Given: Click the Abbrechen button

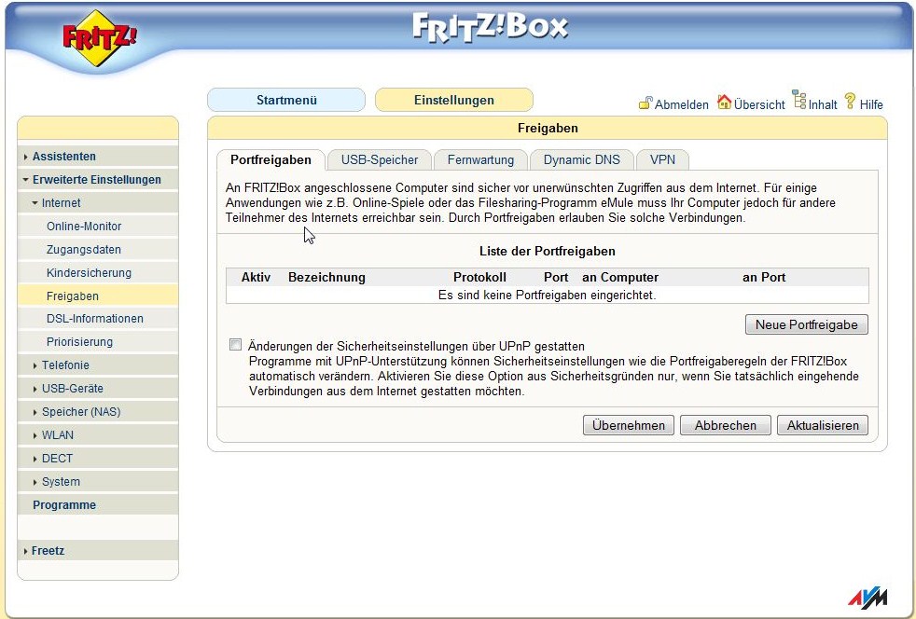Looking at the screenshot, I should coord(726,425).
